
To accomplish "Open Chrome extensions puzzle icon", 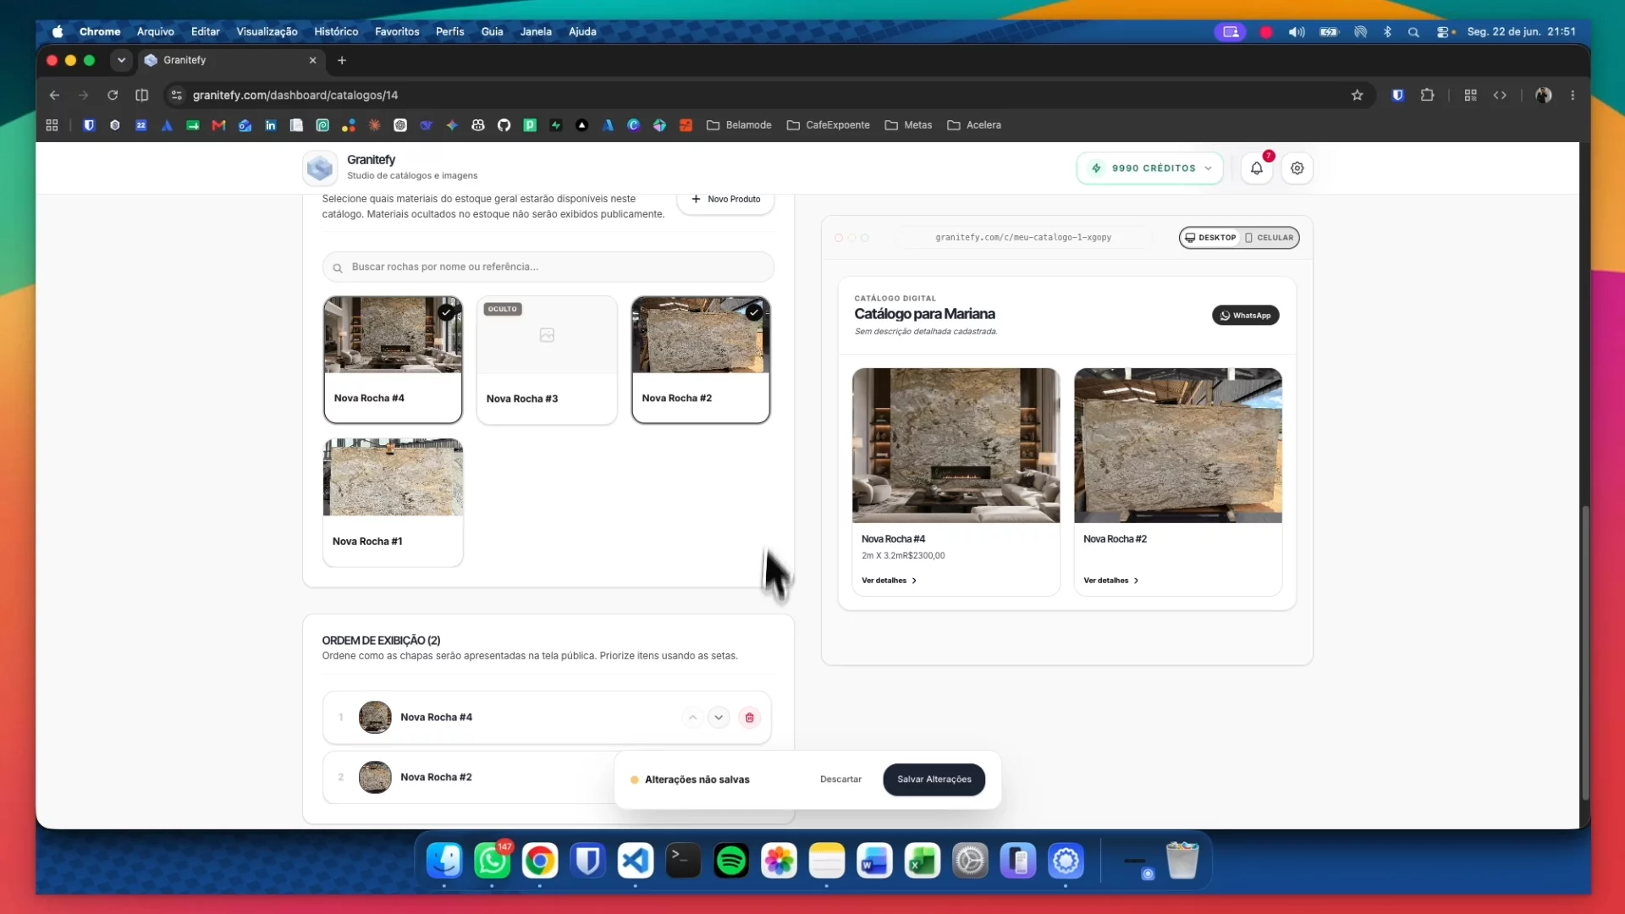I will point(1428,96).
